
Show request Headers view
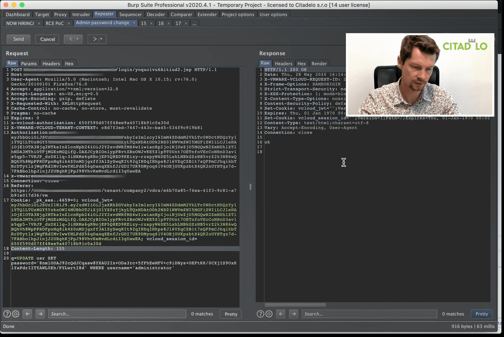51,64
